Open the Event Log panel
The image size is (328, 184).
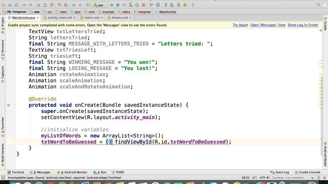pyautogui.click(x=280, y=172)
